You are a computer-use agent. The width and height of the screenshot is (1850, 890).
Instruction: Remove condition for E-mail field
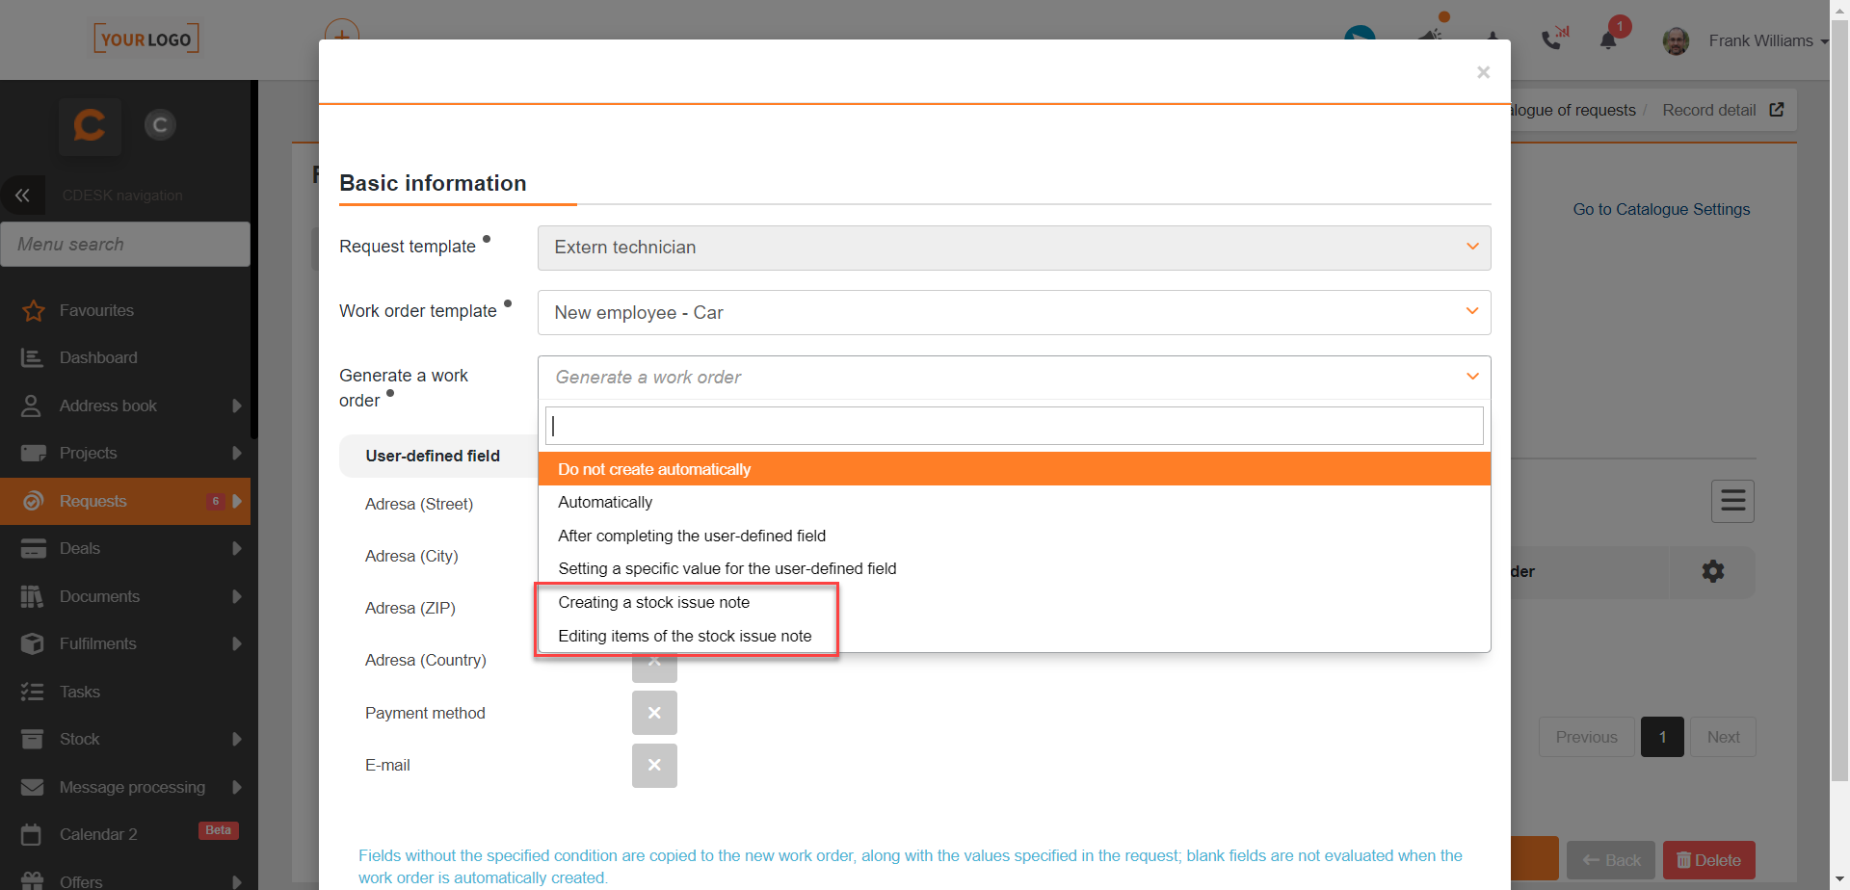(x=654, y=765)
